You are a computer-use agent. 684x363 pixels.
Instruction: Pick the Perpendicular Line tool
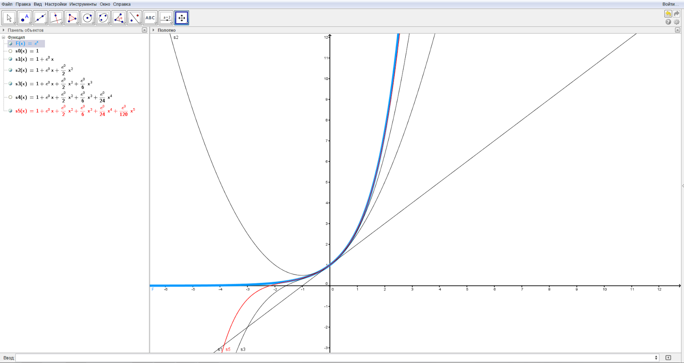(56, 18)
